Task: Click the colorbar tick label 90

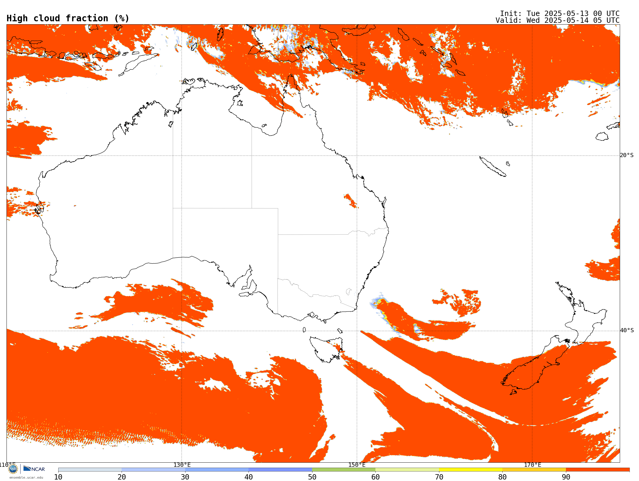Action: 566,477
